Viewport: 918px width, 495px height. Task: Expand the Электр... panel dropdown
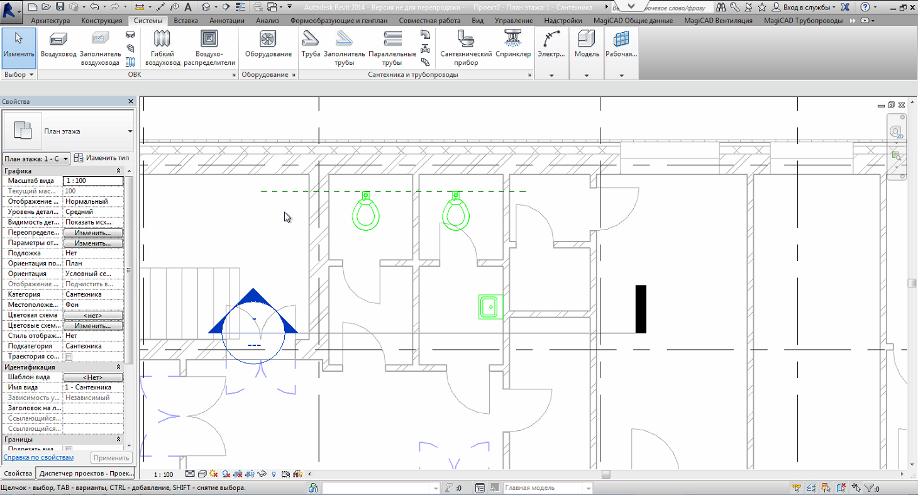551,75
